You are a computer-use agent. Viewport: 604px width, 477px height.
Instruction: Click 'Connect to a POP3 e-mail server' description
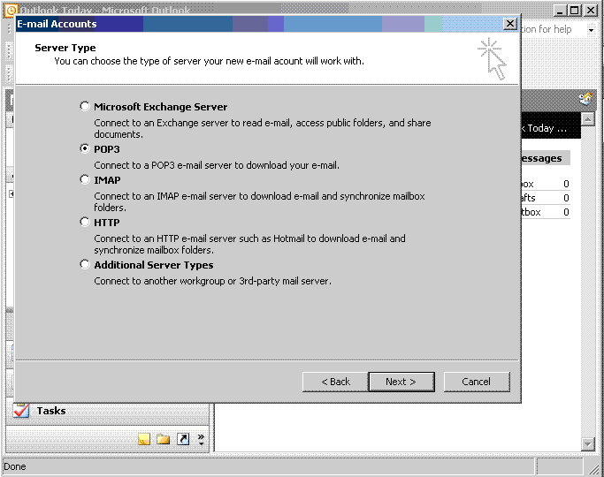217,165
